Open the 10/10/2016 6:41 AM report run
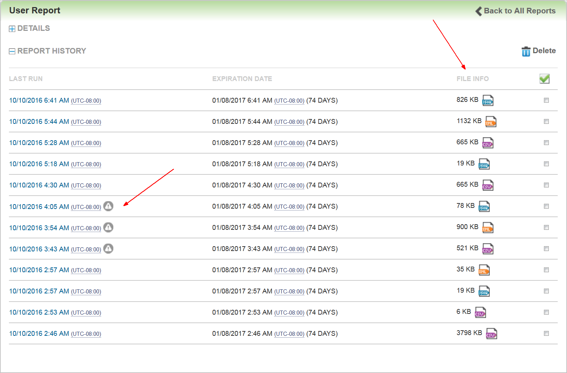The height and width of the screenshot is (373, 567). pos(39,100)
